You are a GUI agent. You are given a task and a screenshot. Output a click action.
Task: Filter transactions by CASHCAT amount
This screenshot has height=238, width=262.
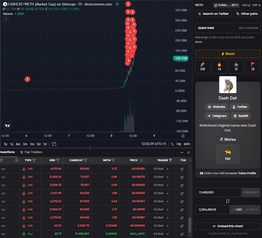coord(86,160)
